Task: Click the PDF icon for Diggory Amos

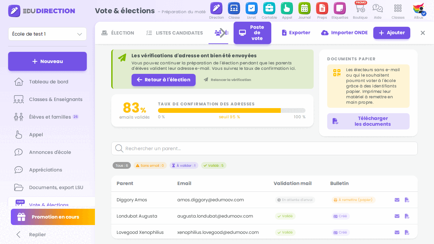Action: (407, 200)
